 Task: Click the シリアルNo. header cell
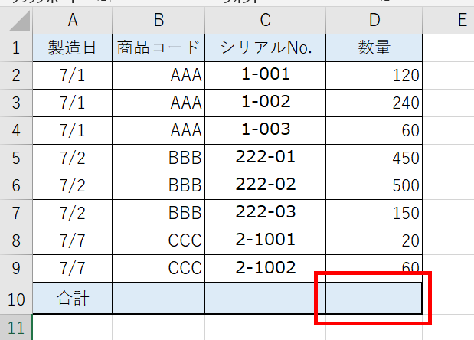click(x=266, y=47)
